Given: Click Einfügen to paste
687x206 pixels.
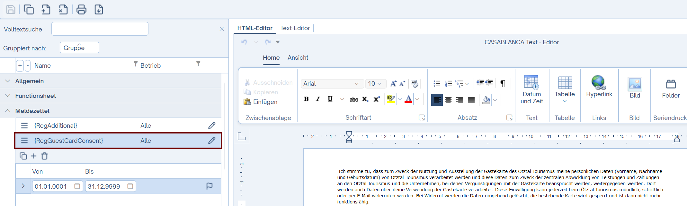Looking at the screenshot, I should coord(261,102).
